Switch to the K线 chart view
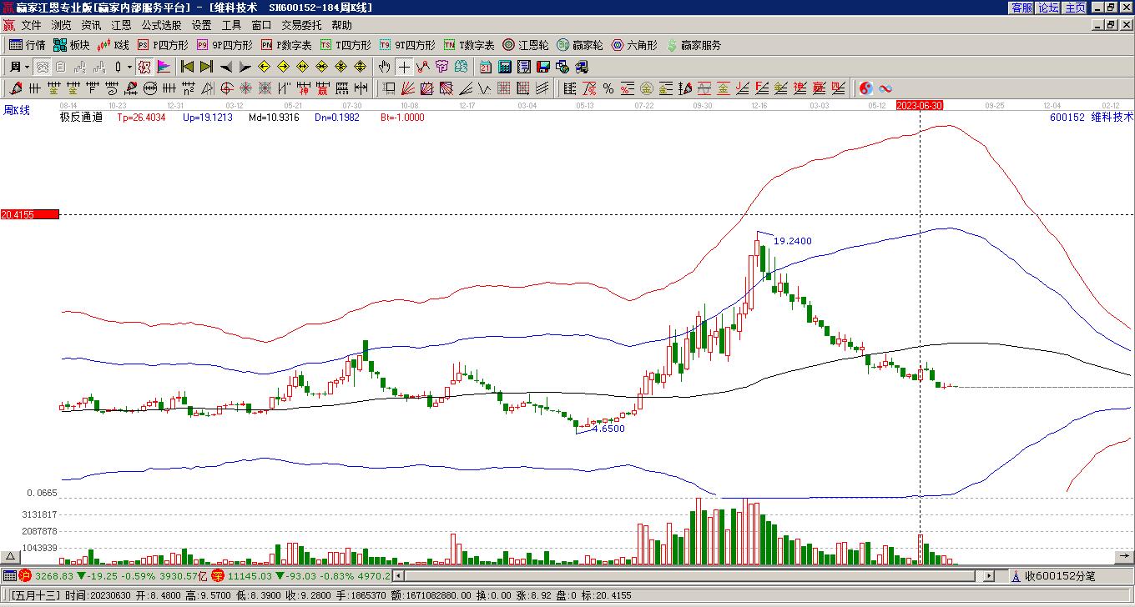 point(113,45)
